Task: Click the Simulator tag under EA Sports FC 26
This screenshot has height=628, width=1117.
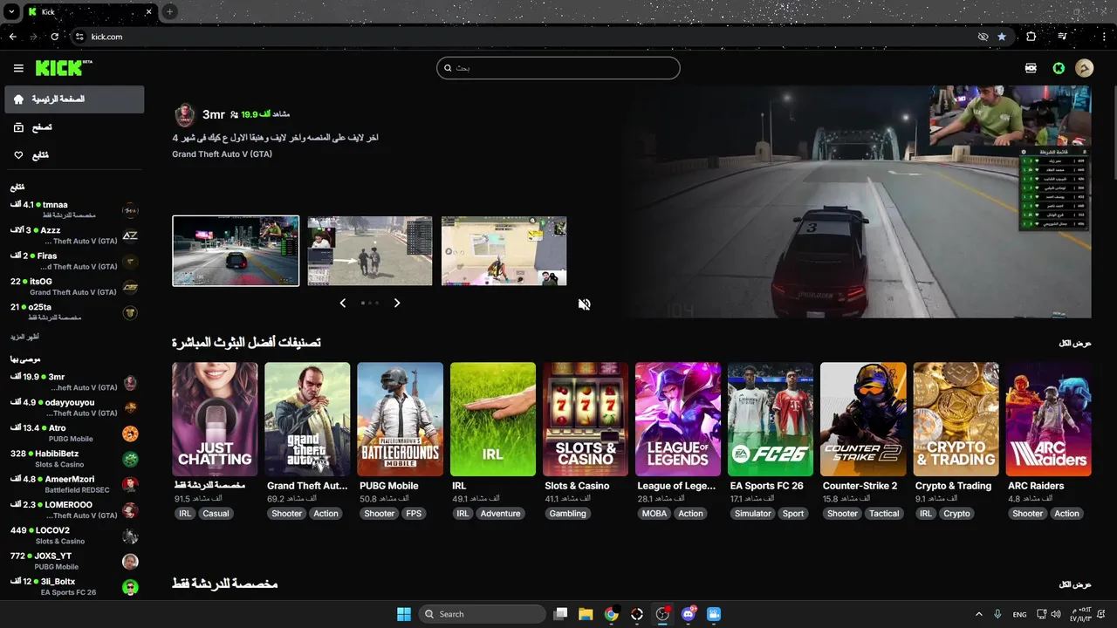Action: (x=753, y=514)
